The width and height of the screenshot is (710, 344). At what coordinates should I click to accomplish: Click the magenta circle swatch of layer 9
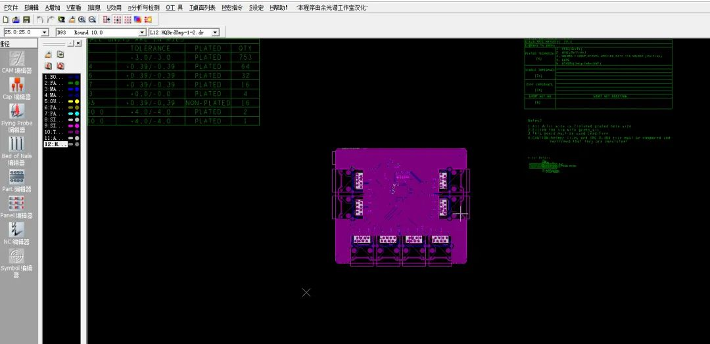77,125
